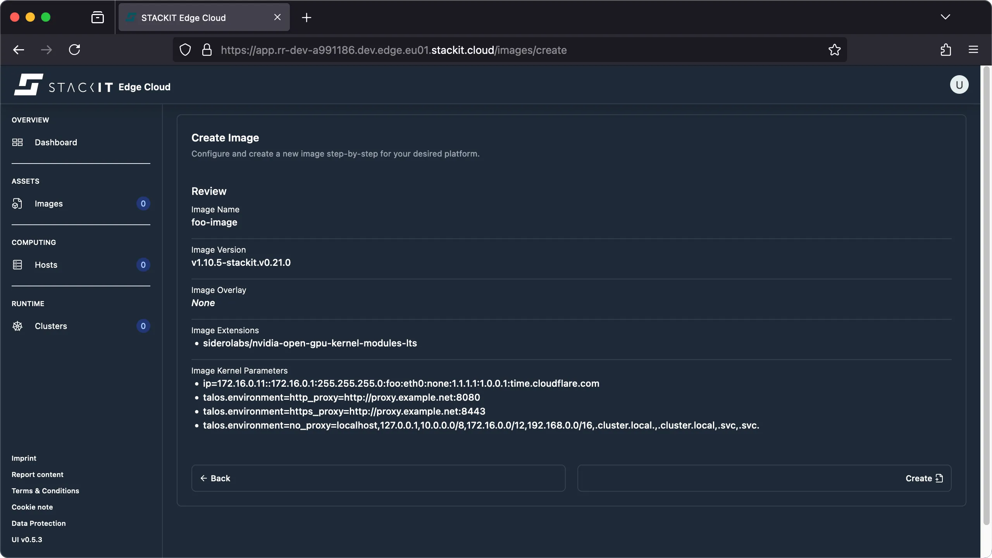Open the list all tabs chevron
Viewport: 992px width, 558px height.
(945, 17)
